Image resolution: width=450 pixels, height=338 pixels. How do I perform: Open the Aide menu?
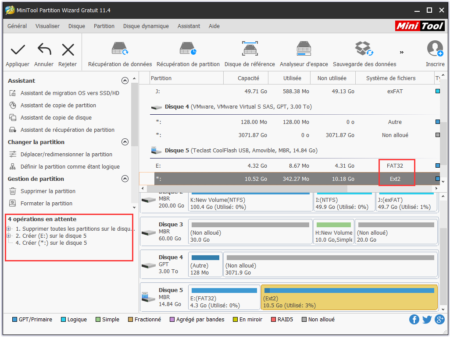(x=214, y=26)
